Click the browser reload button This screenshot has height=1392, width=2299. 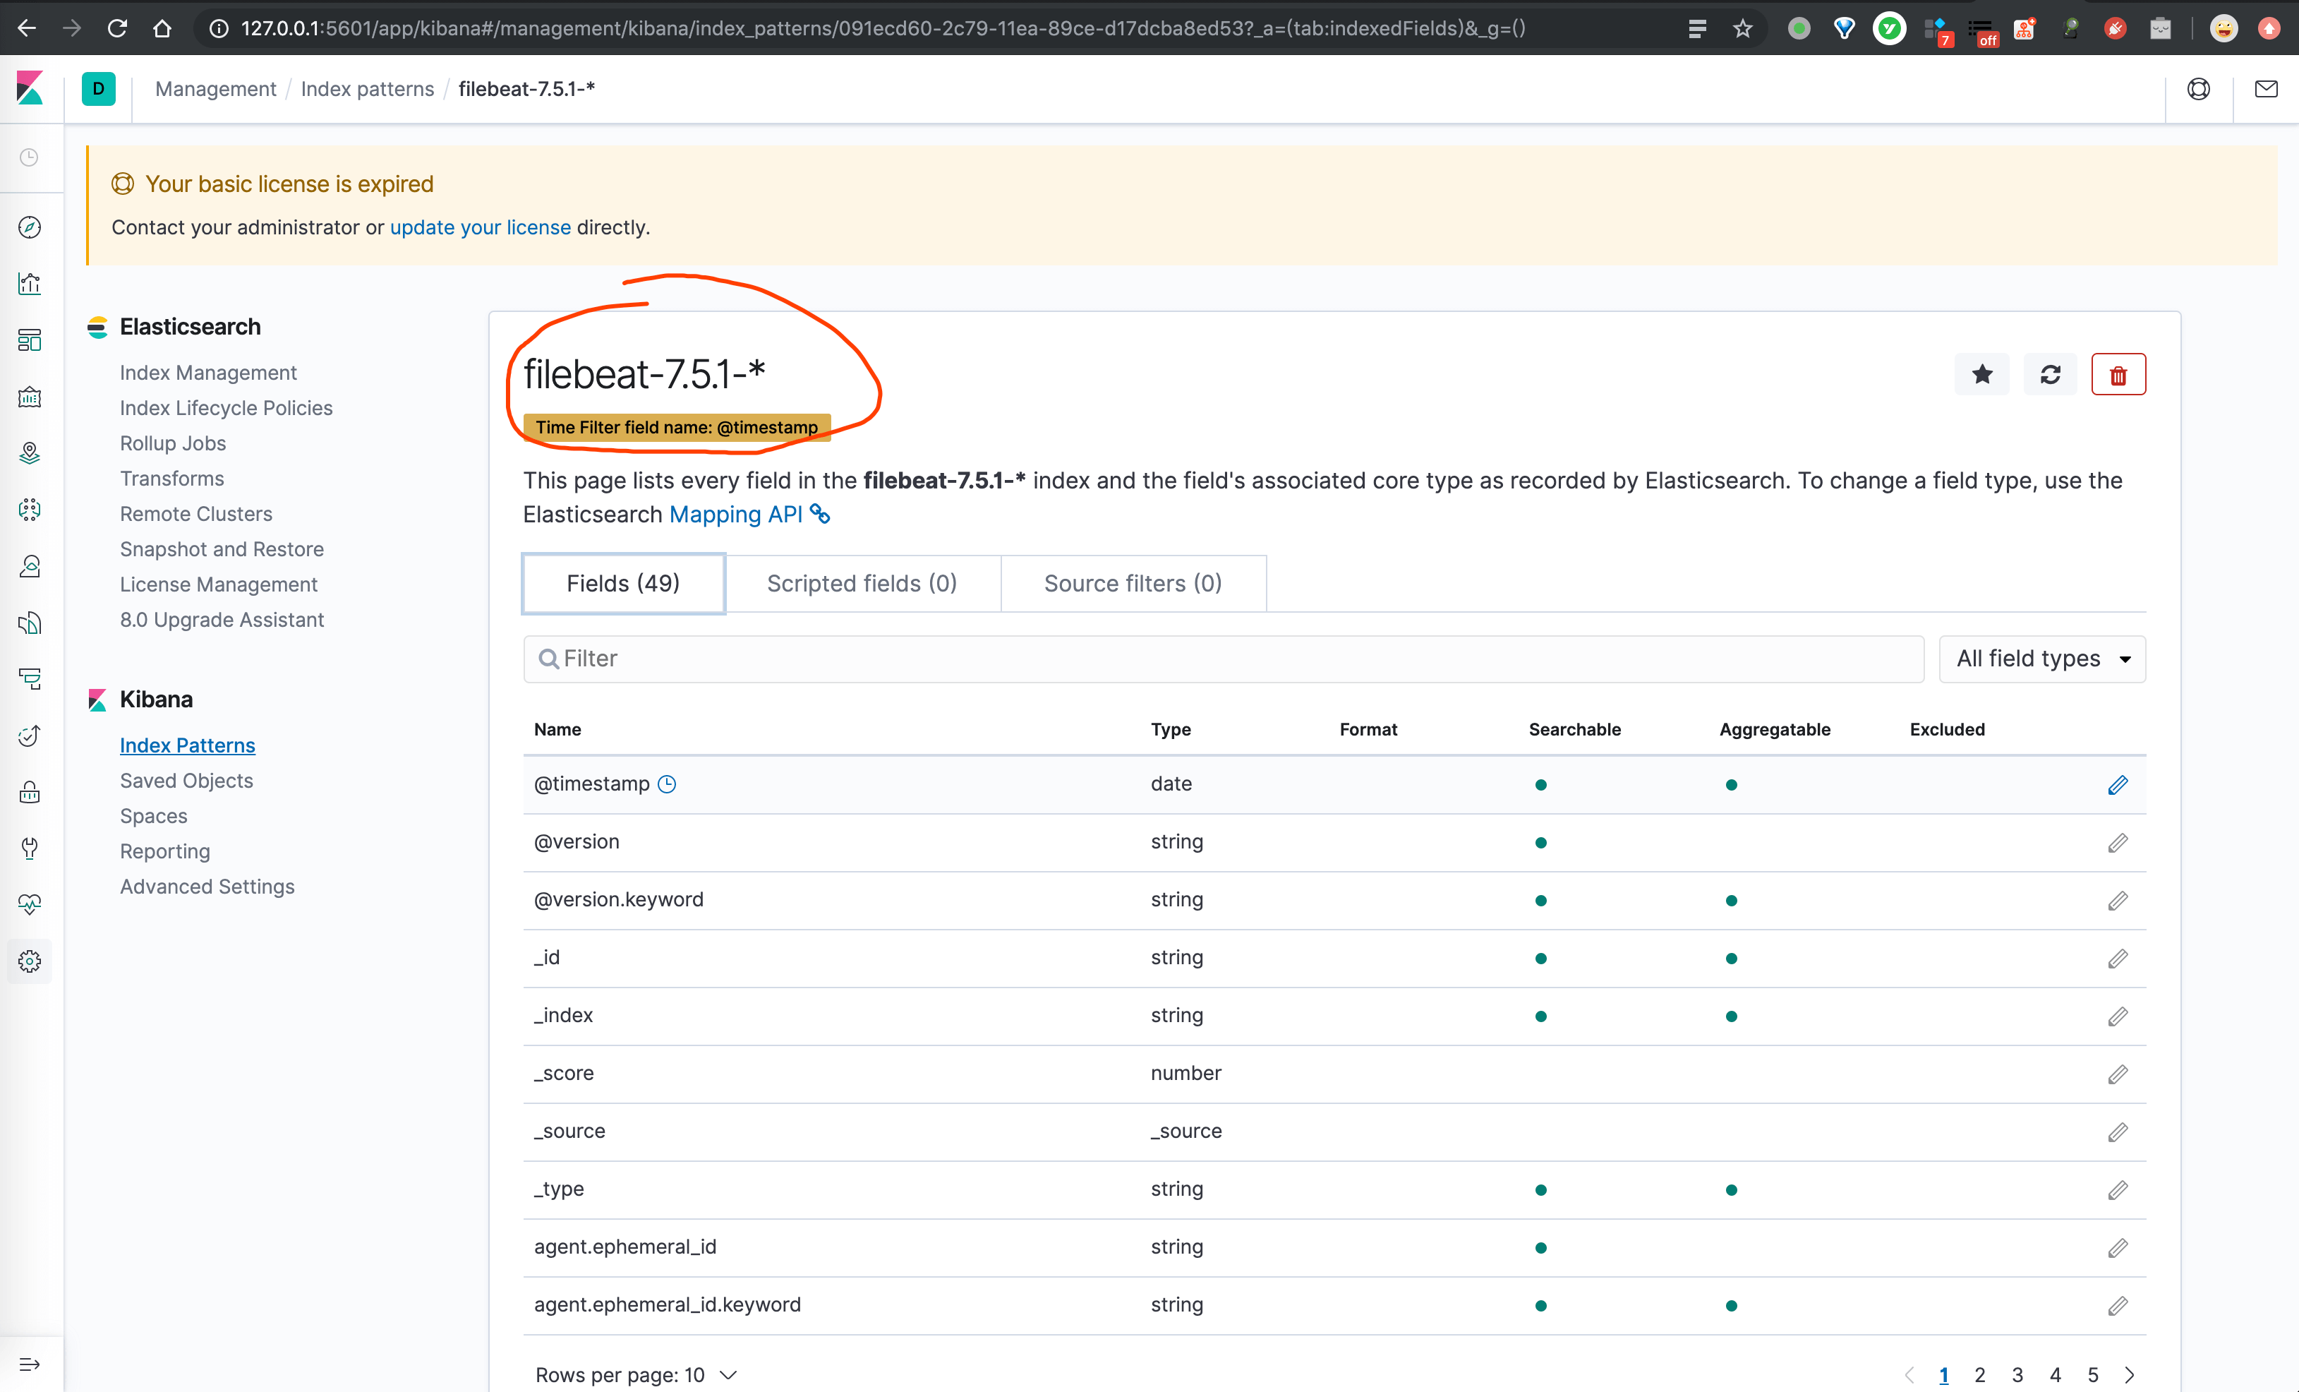(116, 28)
